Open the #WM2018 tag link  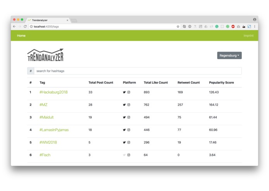click(x=48, y=142)
